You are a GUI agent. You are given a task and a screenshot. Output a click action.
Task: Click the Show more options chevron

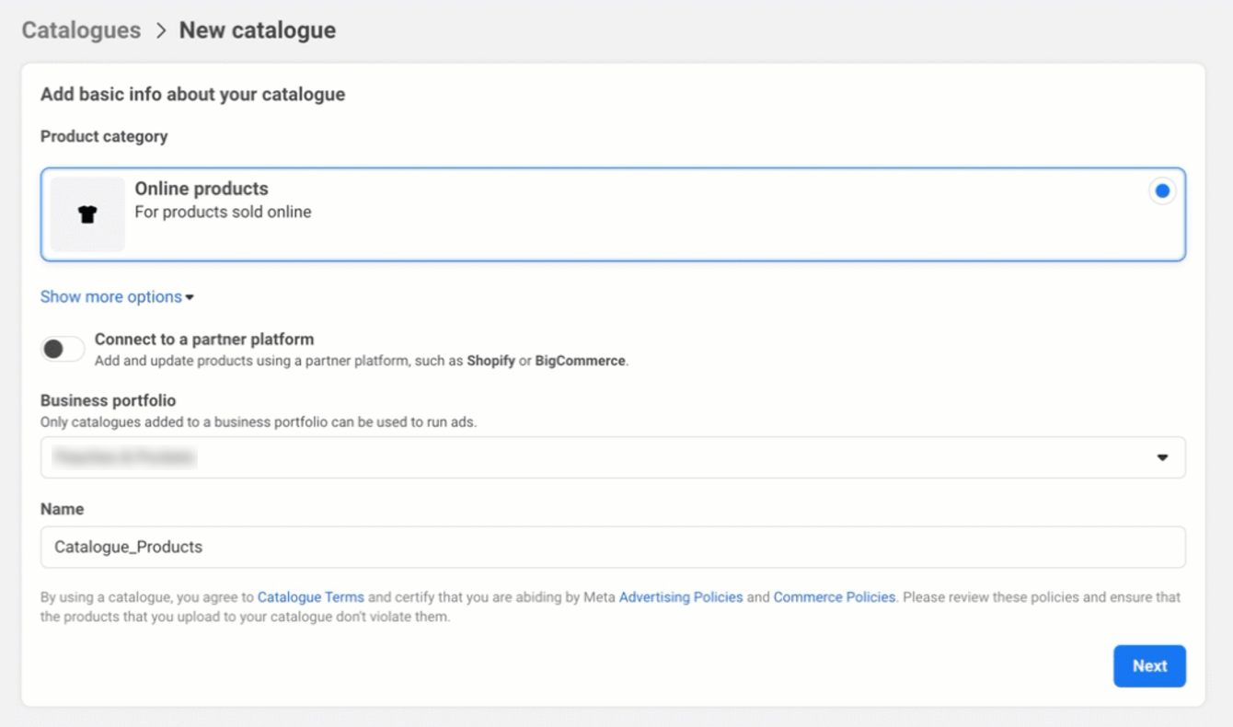click(189, 297)
